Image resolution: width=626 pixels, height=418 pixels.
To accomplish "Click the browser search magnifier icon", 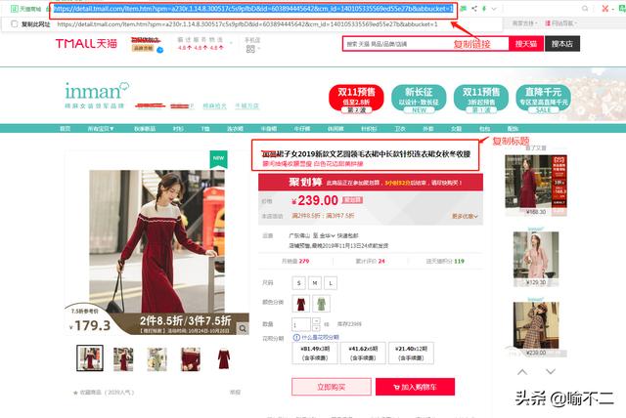I will tap(585, 9).
